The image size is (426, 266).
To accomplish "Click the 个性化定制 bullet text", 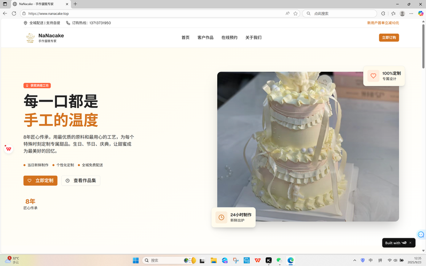I will tap(65, 165).
